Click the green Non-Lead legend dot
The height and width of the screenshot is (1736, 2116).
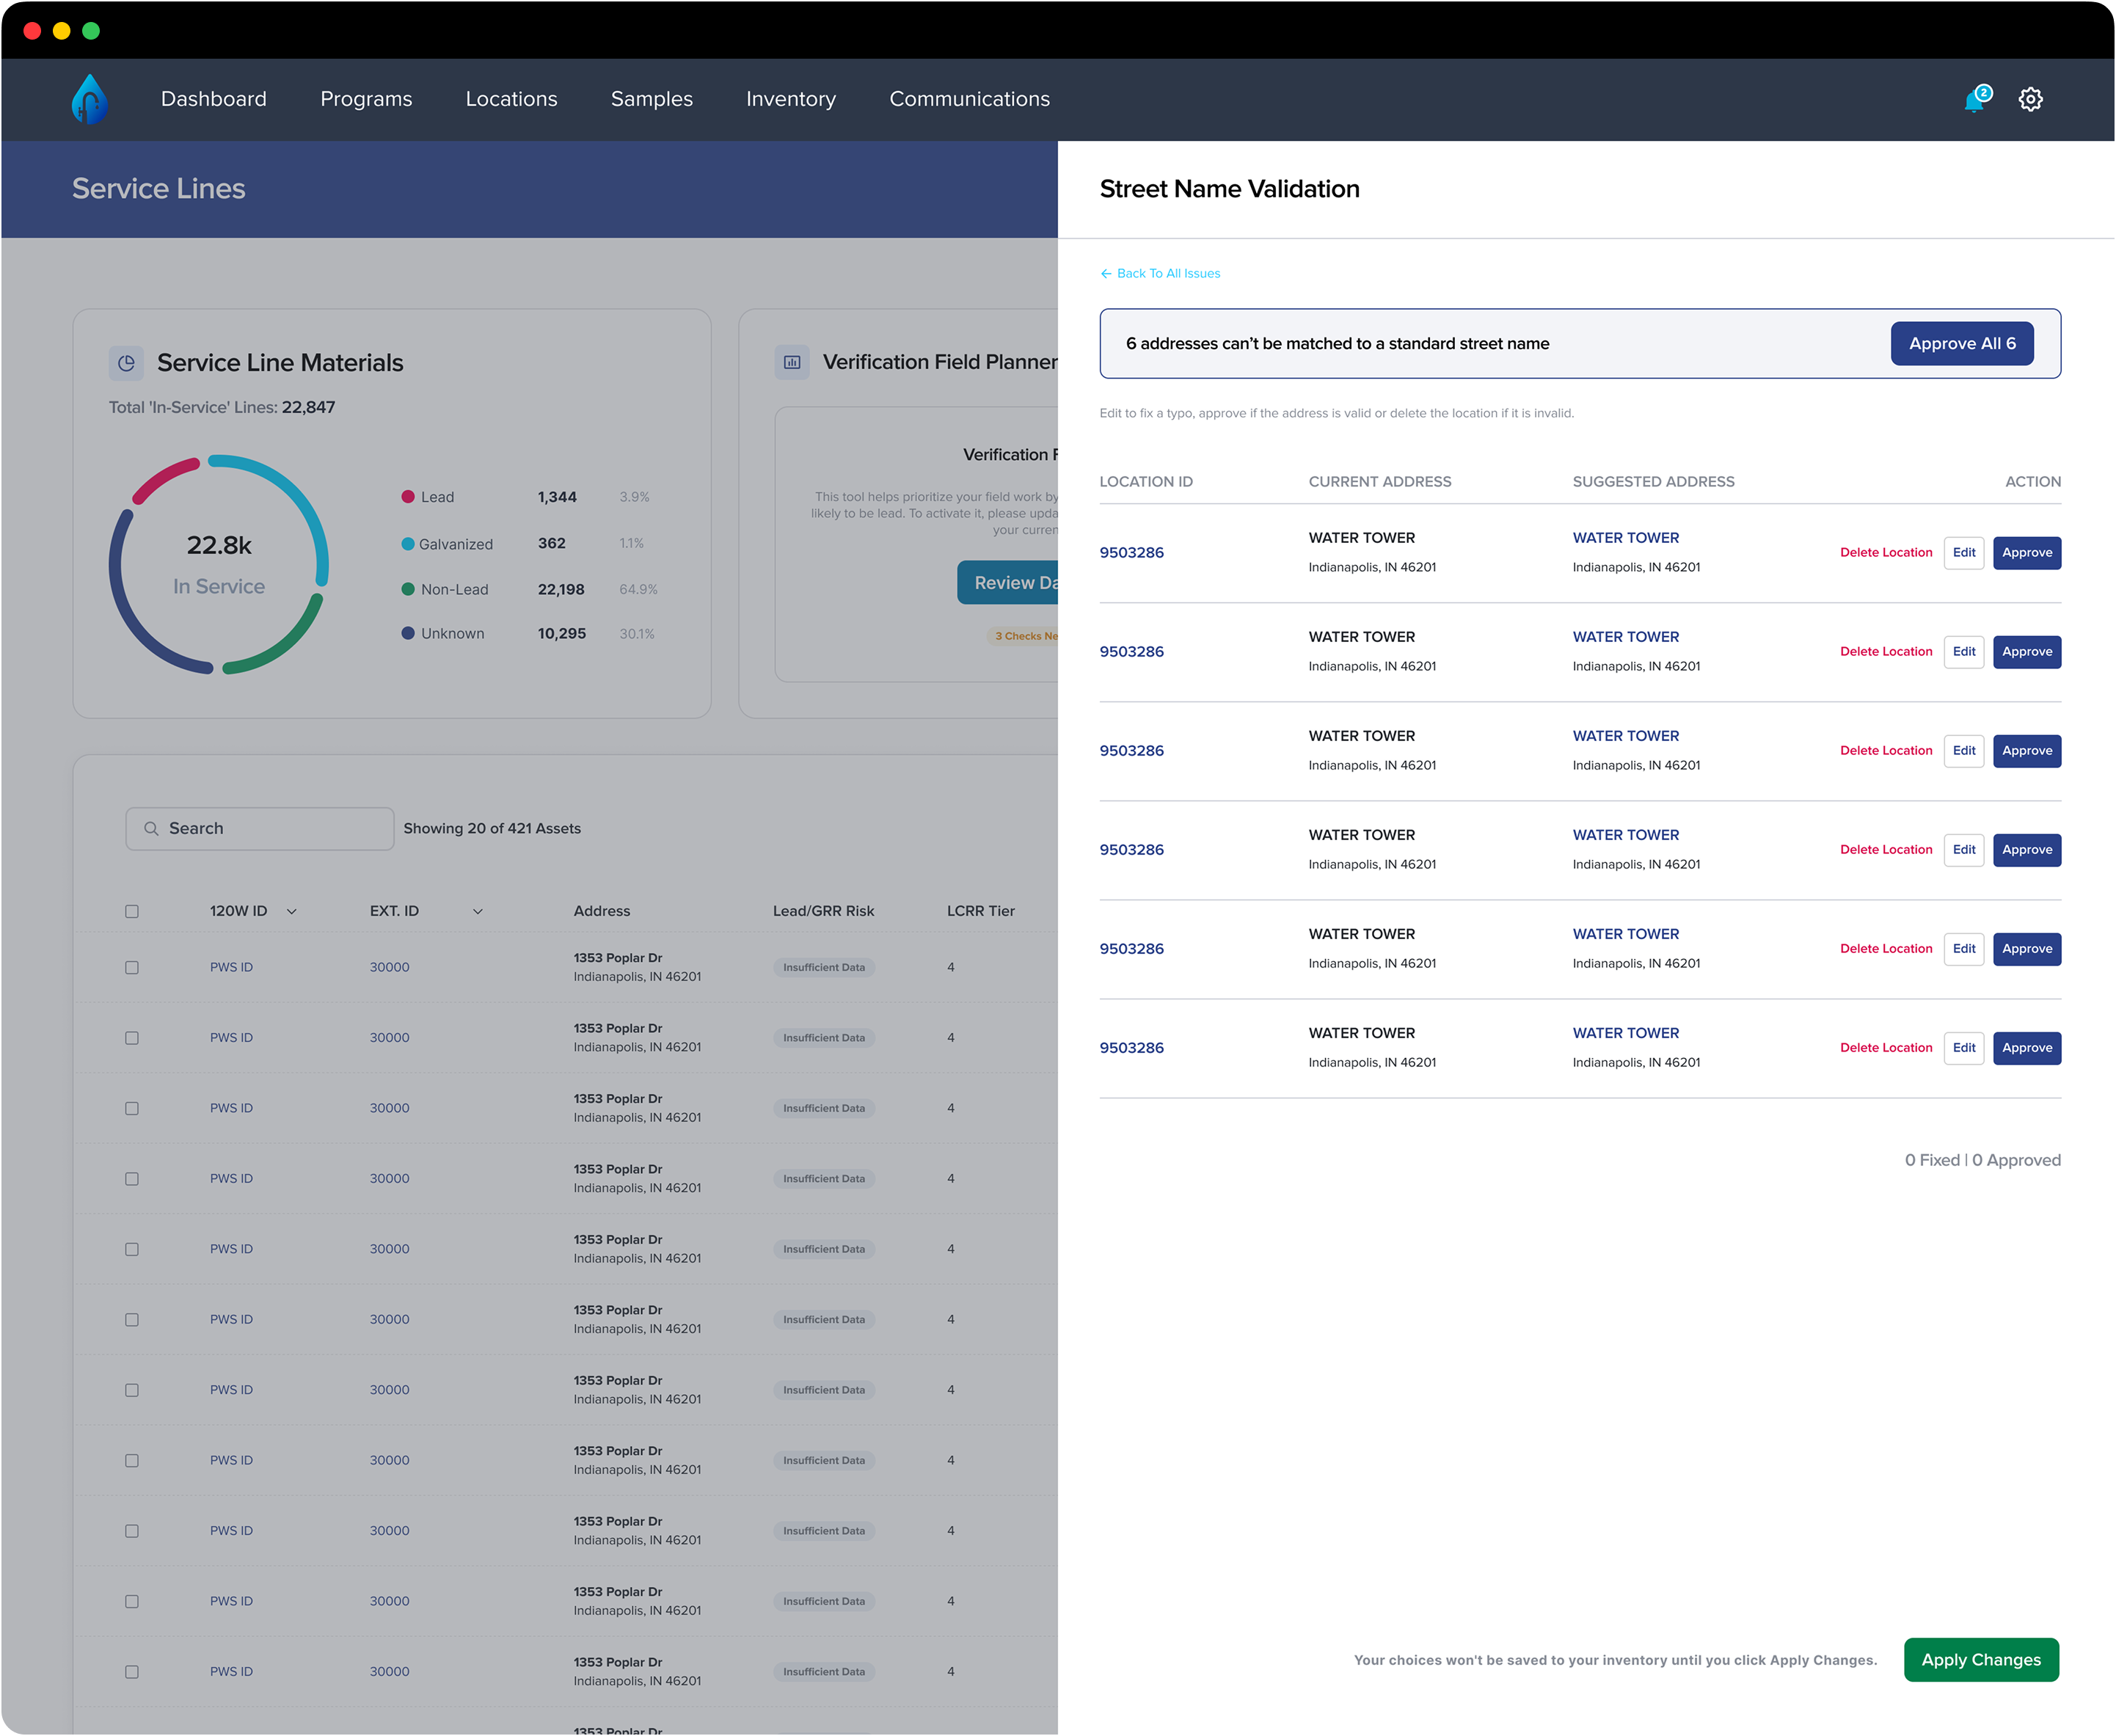pyautogui.click(x=408, y=589)
